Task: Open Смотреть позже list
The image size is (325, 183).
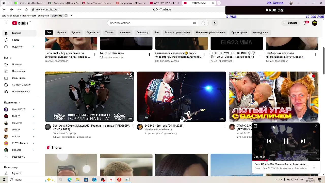Action: (19, 85)
